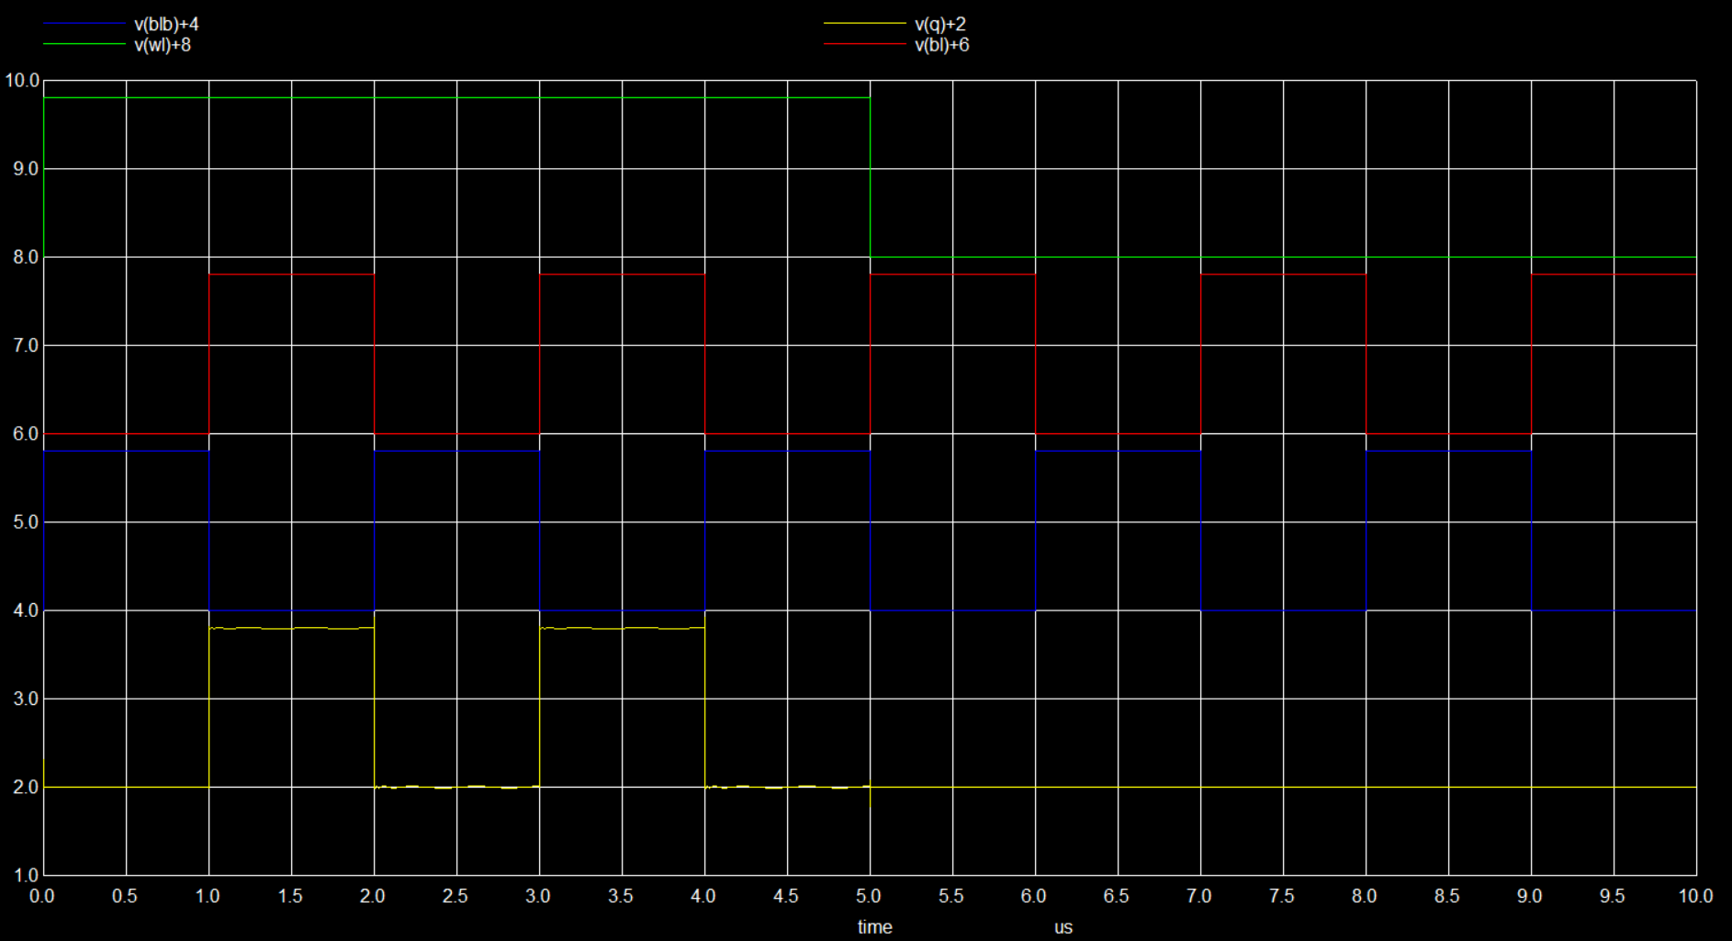The width and height of the screenshot is (1732, 941).
Task: Click the 7.5 time axis tick label
Action: point(1282,896)
